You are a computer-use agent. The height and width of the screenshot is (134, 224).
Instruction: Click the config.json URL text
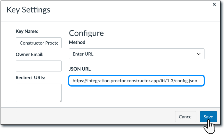[x=186, y=81]
